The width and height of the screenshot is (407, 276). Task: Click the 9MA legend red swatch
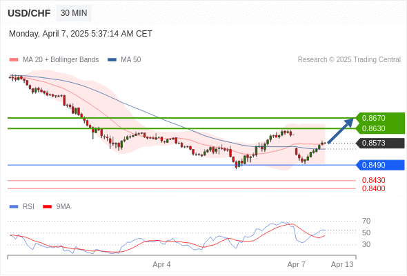47,207
